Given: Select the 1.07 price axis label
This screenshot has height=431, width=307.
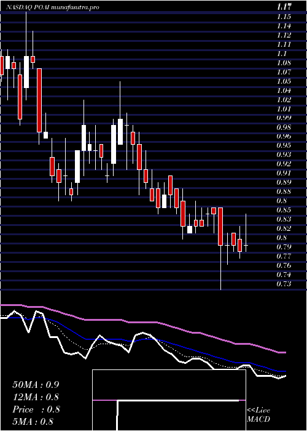Looking at the screenshot, I should click(284, 72).
